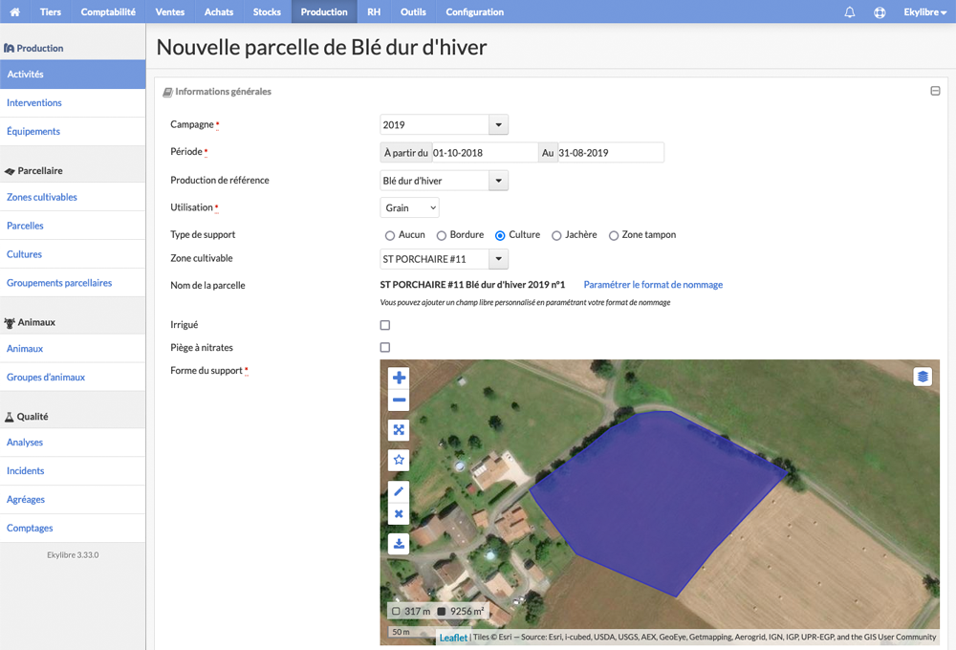The image size is (956, 650).
Task: Open the help lifebuoy icon
Action: click(880, 11)
